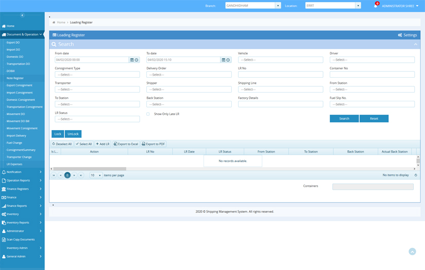Click the LR No input field

(x=281, y=75)
